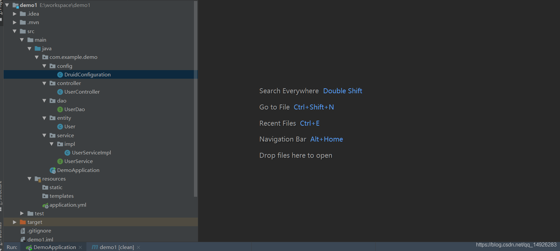Click the DemoApplication Spring Boot icon
Image resolution: width=560 pixels, height=251 pixels.
53,170
